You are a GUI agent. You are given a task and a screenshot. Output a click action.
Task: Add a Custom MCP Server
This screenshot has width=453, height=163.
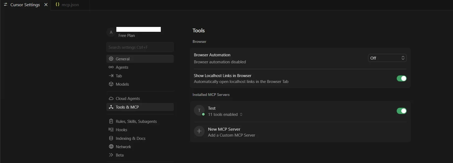(x=231, y=135)
